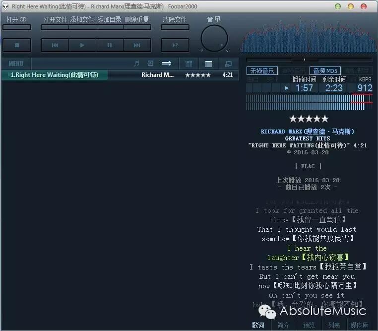Stop playback with the square stop button
The width and height of the screenshot is (378, 331).
[x=17, y=45]
